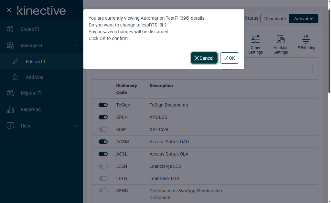Turn off the ACSM Access Softek toggle
Image resolution: width=331 pixels, height=203 pixels.
tap(103, 142)
